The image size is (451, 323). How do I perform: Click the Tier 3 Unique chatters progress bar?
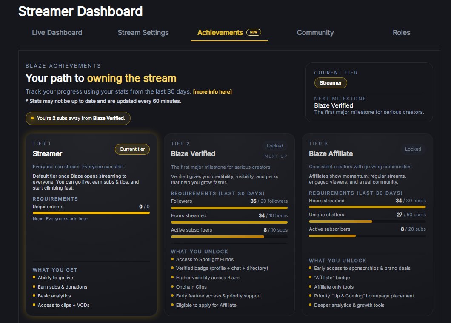367,221
